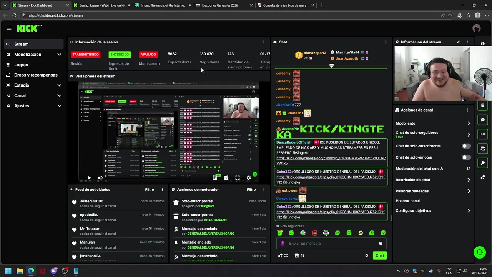Open the support headset floating button
Viewport: 492px width, 277px height.
pyautogui.click(x=479, y=252)
